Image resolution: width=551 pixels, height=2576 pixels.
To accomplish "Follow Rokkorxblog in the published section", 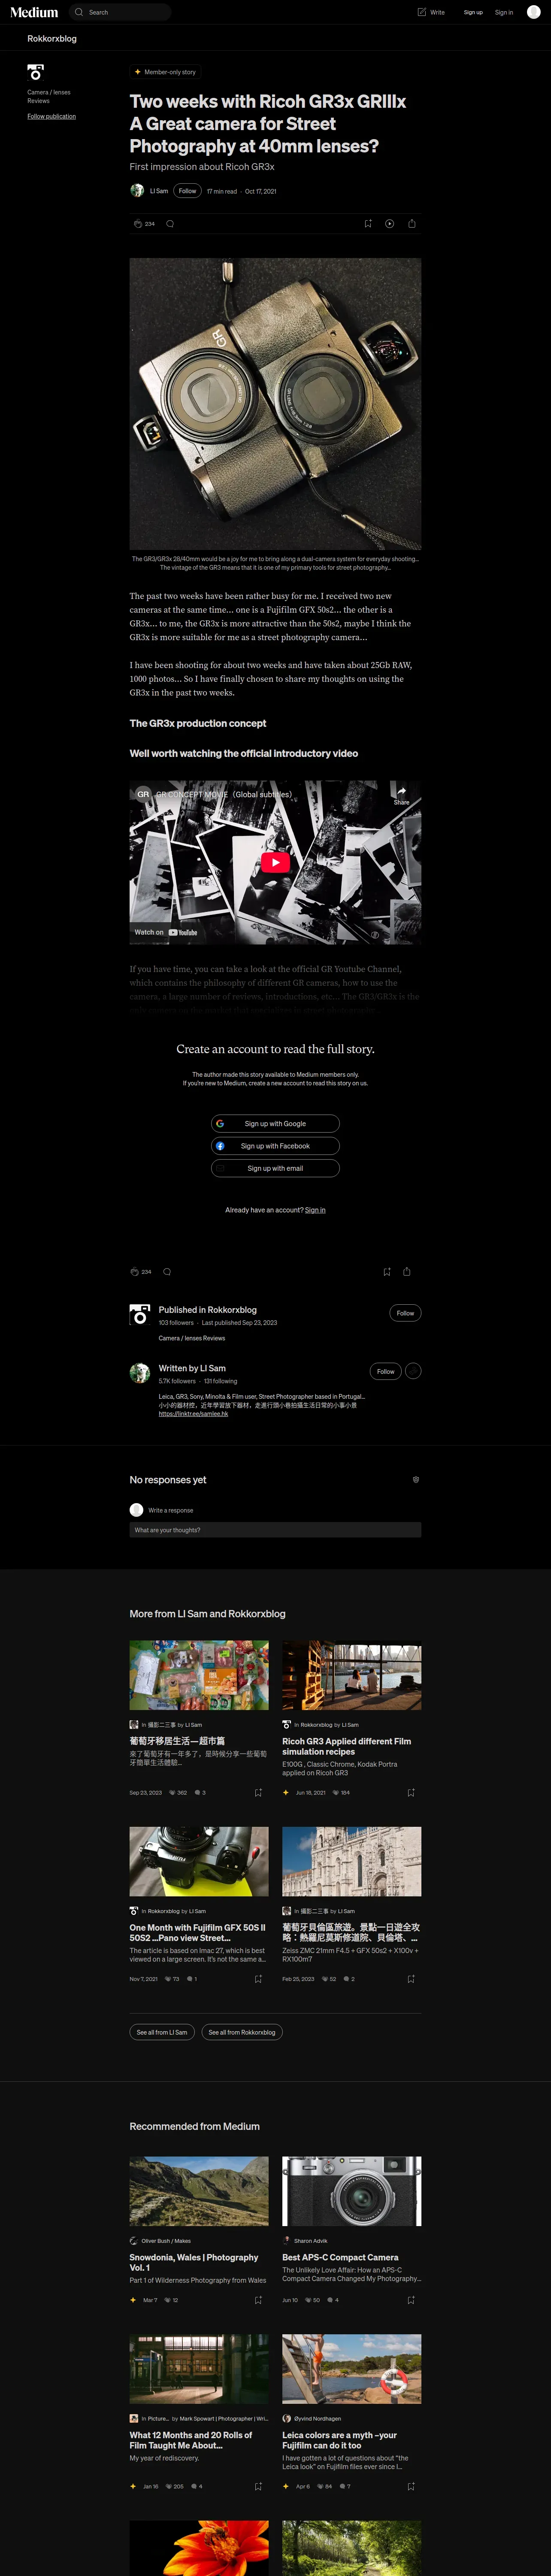I will click(405, 1313).
